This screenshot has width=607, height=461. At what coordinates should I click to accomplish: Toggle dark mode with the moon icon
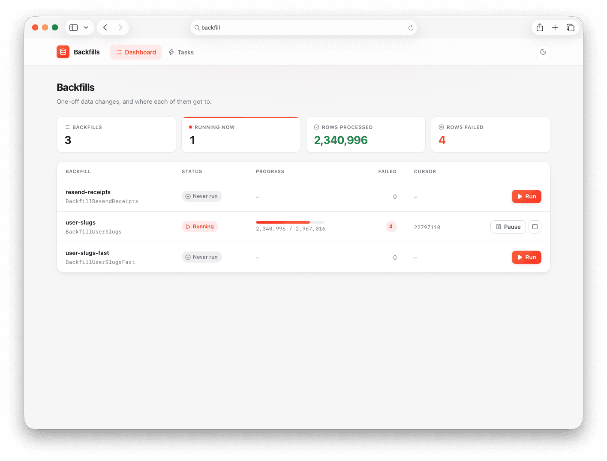[x=543, y=52]
